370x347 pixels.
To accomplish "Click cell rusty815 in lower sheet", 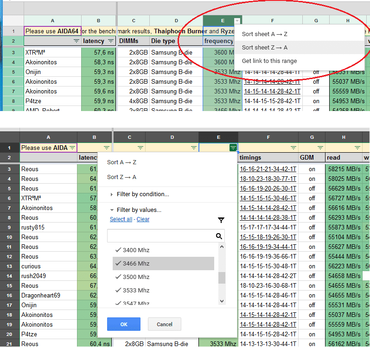I will [x=48, y=228].
